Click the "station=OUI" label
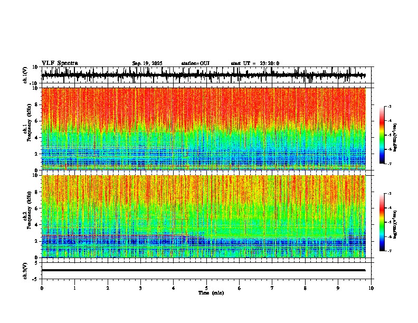Screen dimensions: 418x323 point(195,63)
